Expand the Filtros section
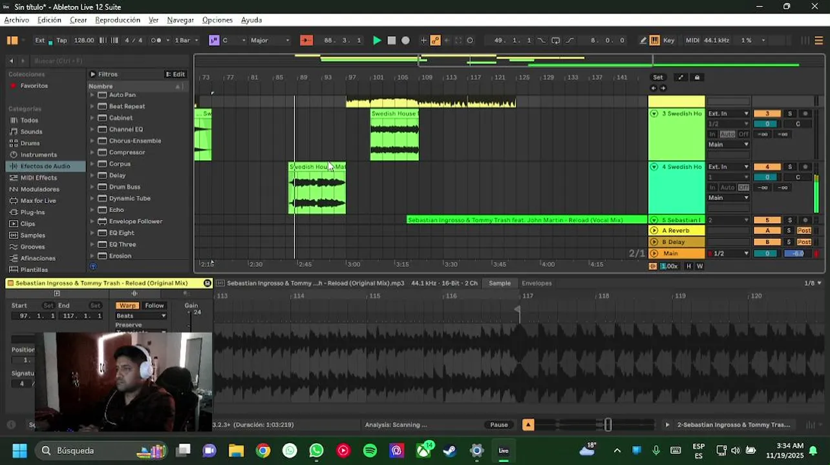830x465 pixels. [x=92, y=74]
